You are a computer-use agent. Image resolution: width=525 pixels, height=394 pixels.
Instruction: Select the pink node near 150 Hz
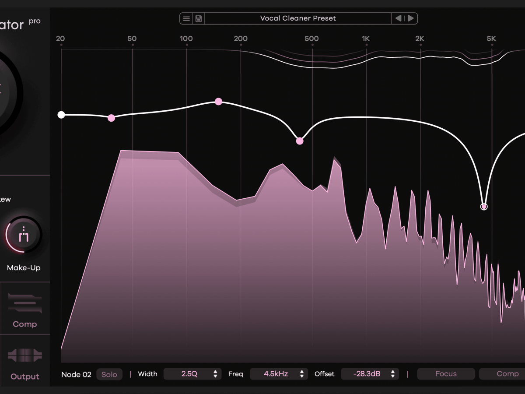click(x=219, y=102)
